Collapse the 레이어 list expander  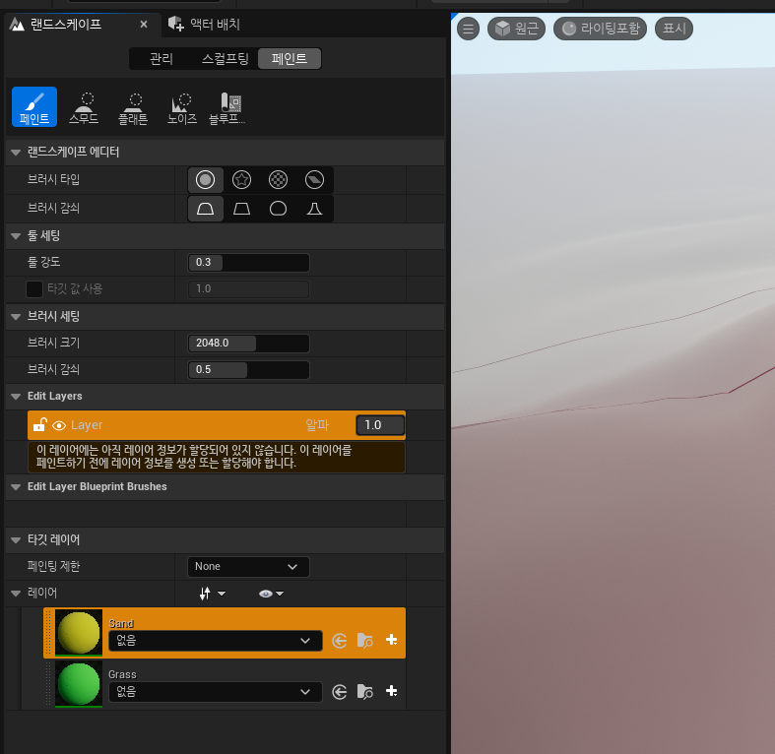point(16,593)
